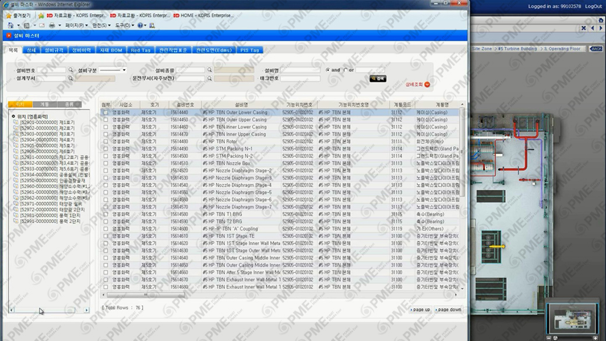This screenshot has height=341, width=606.
Task: Check the box for HP TBN Outer Lower Casing row
Action: coord(105,113)
